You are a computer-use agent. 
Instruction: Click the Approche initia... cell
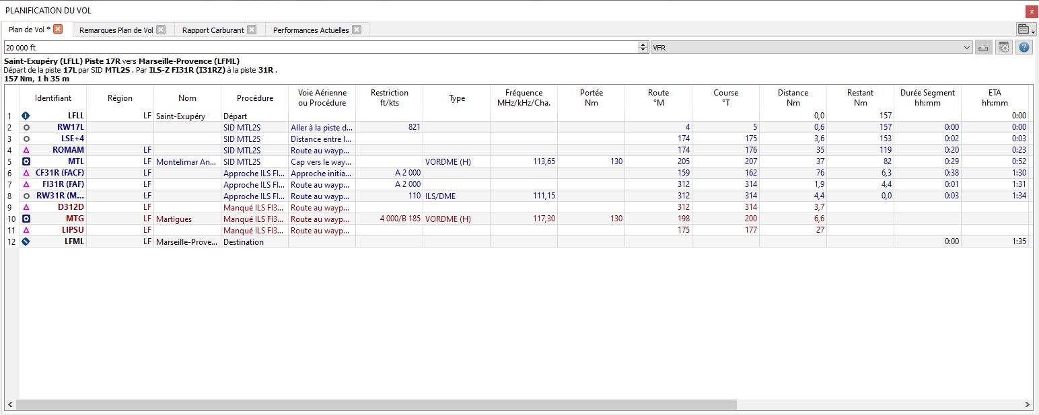tap(322, 173)
